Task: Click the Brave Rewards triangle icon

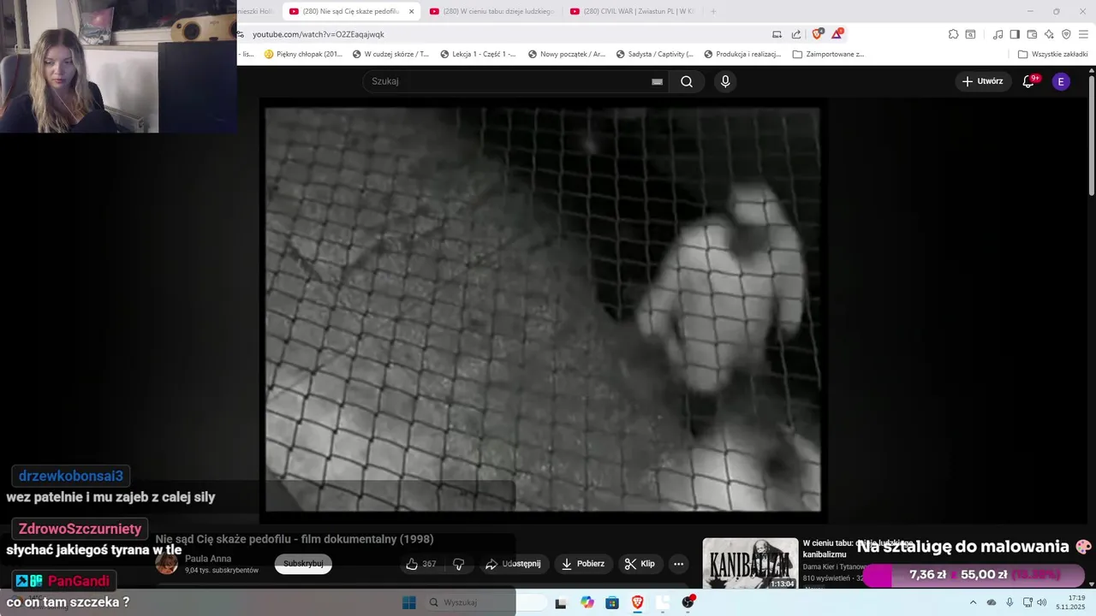Action: (837, 34)
